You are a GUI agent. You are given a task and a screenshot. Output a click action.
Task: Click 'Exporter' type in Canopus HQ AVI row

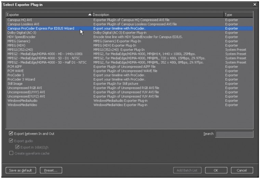point(232,20)
